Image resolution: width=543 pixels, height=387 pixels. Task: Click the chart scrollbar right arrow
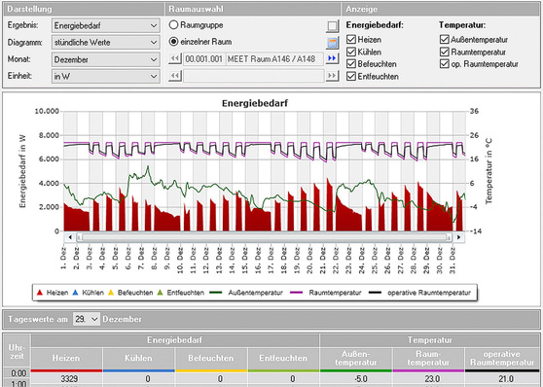coord(458,237)
